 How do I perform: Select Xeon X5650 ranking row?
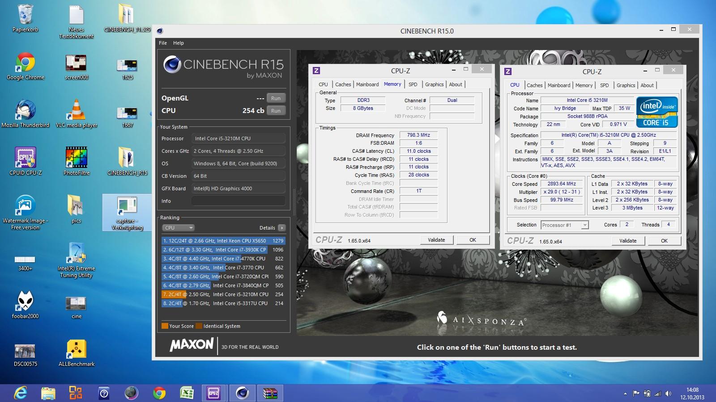223,241
